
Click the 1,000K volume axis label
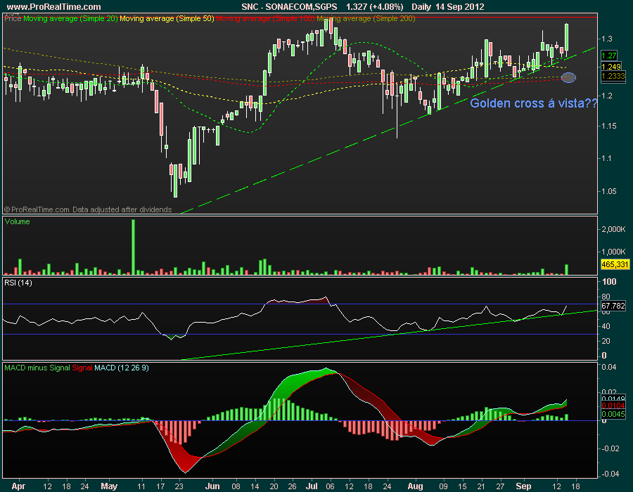tap(613, 252)
